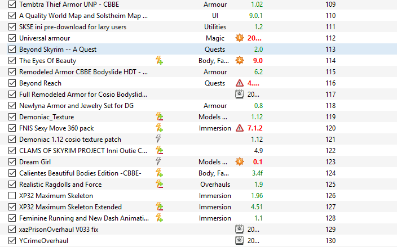397x247 pixels.
Task: Click UI category for A Quality World Map
Action: point(215,16)
